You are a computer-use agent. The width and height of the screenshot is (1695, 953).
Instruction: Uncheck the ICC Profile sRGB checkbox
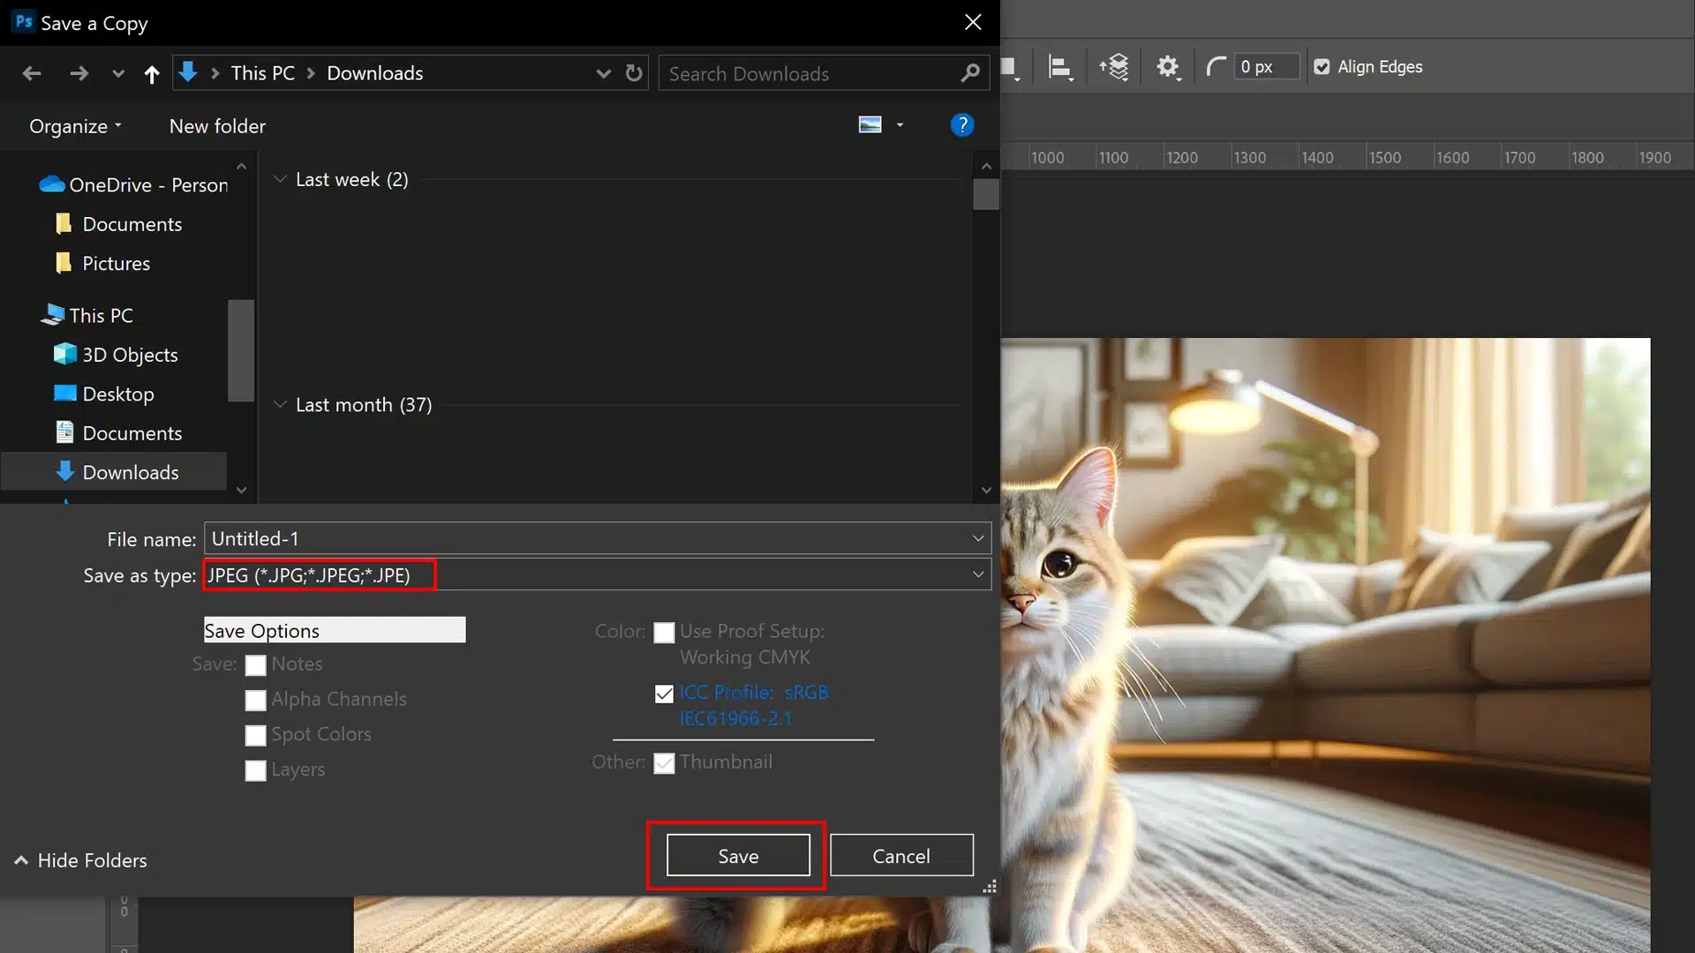click(x=664, y=694)
